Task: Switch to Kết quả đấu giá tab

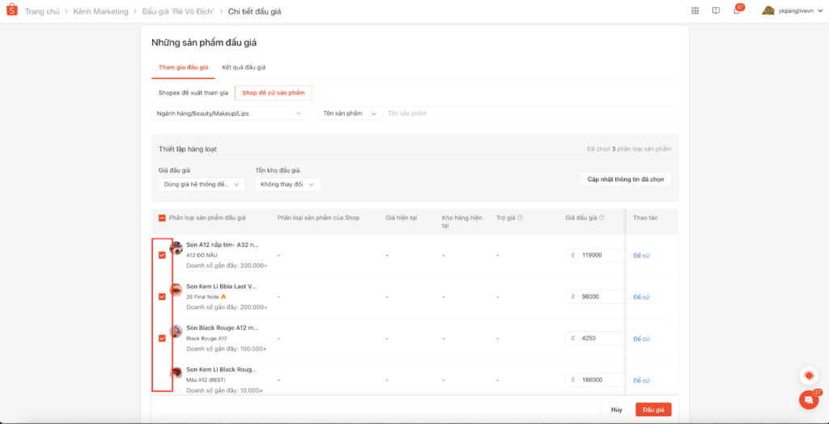Action: pyautogui.click(x=244, y=67)
